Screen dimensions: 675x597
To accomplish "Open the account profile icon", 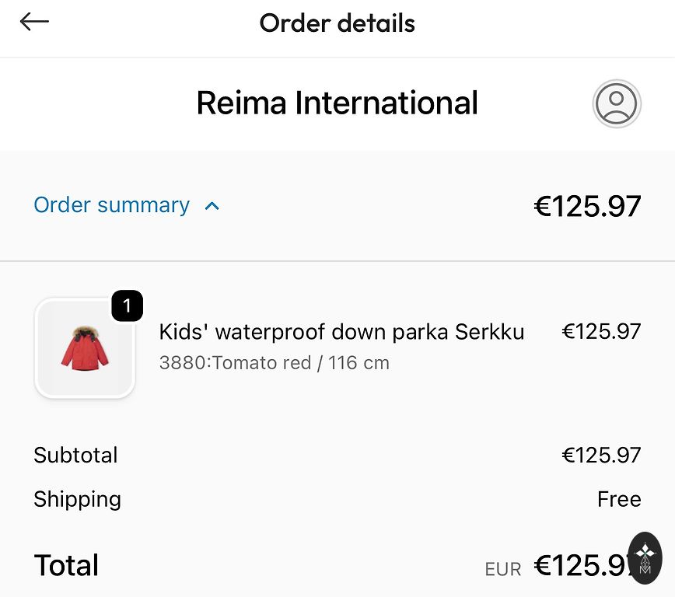I will [617, 103].
